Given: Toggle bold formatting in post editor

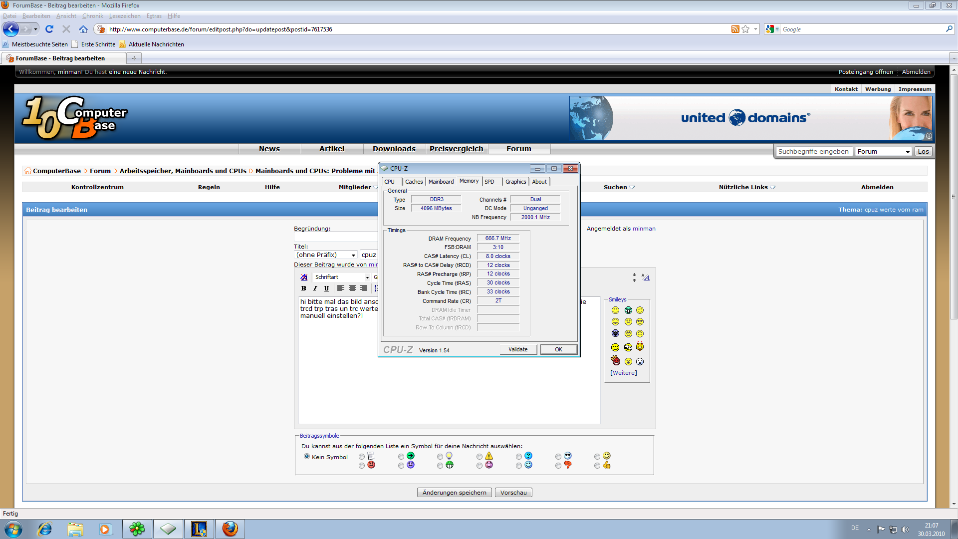Looking at the screenshot, I should [303, 288].
